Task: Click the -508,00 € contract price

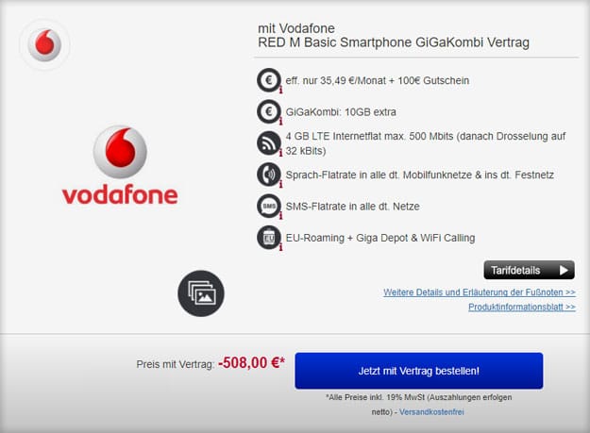Action: tap(251, 363)
